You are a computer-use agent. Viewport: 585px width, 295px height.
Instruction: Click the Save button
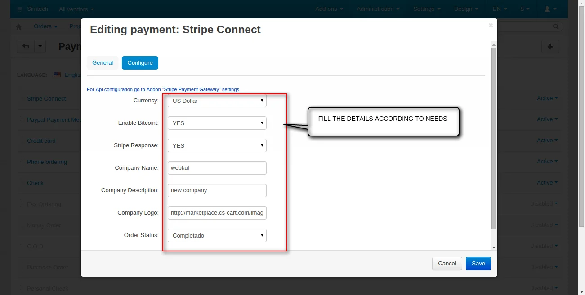point(478,264)
